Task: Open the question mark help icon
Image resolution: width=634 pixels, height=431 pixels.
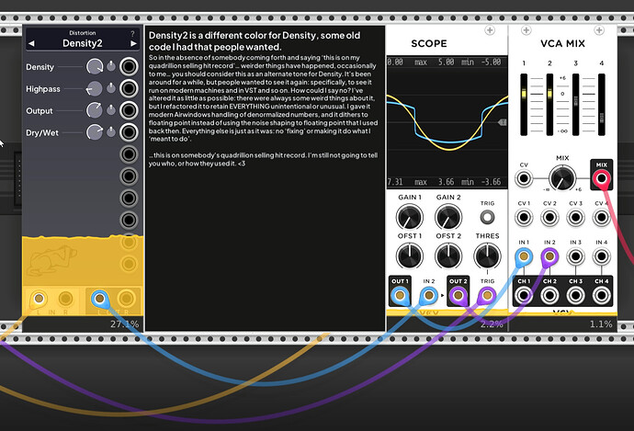Action: [x=132, y=34]
